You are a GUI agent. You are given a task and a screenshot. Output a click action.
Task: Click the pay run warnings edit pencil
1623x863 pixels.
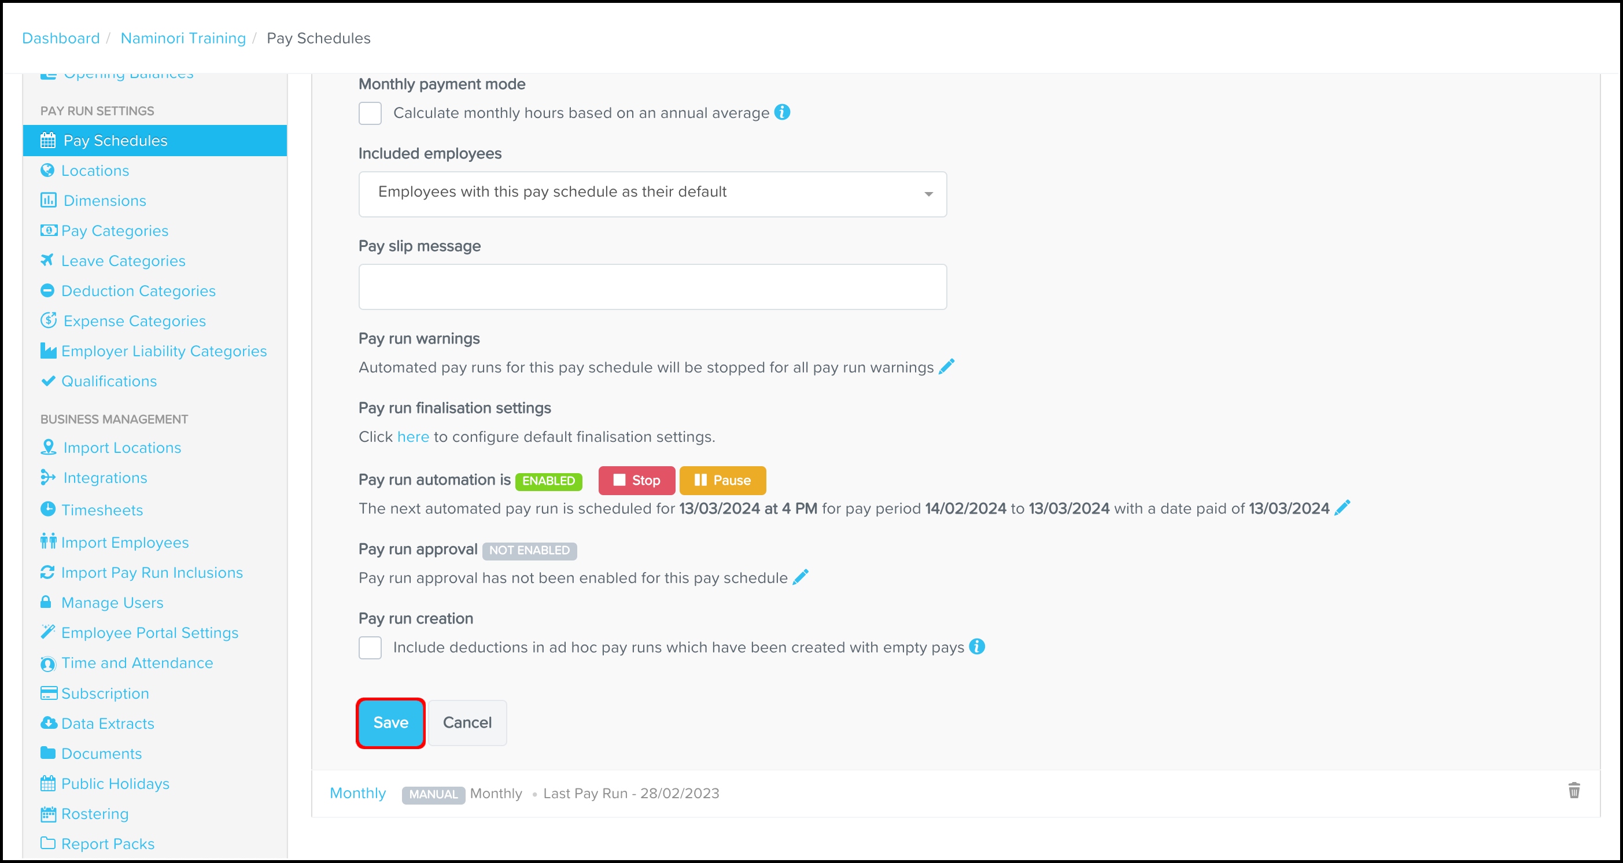[946, 367]
